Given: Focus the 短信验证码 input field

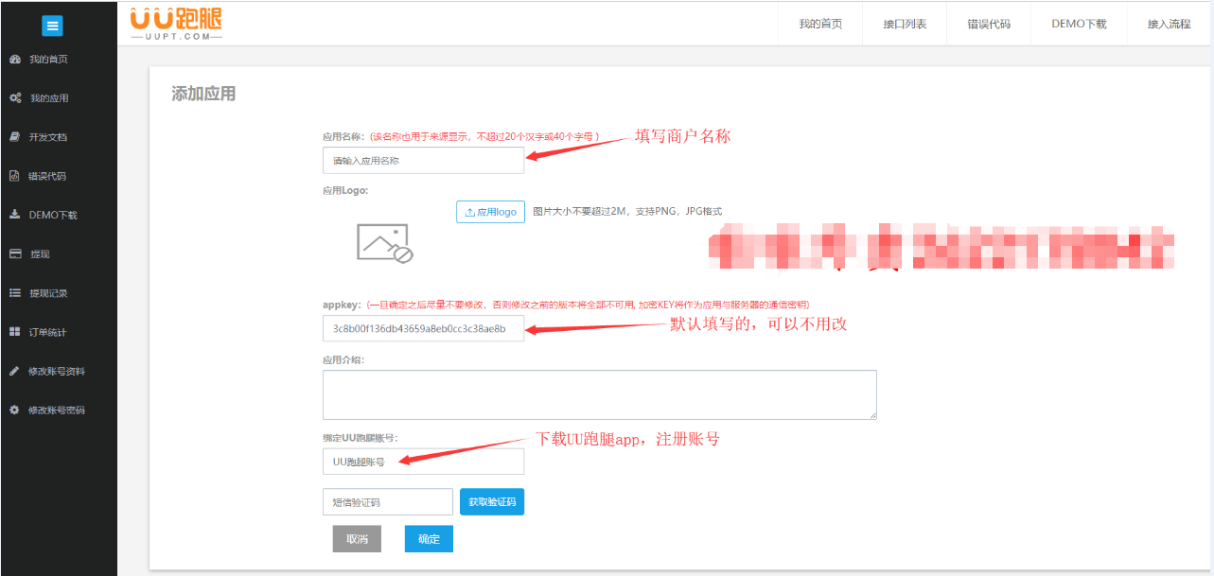Looking at the screenshot, I should [388, 502].
